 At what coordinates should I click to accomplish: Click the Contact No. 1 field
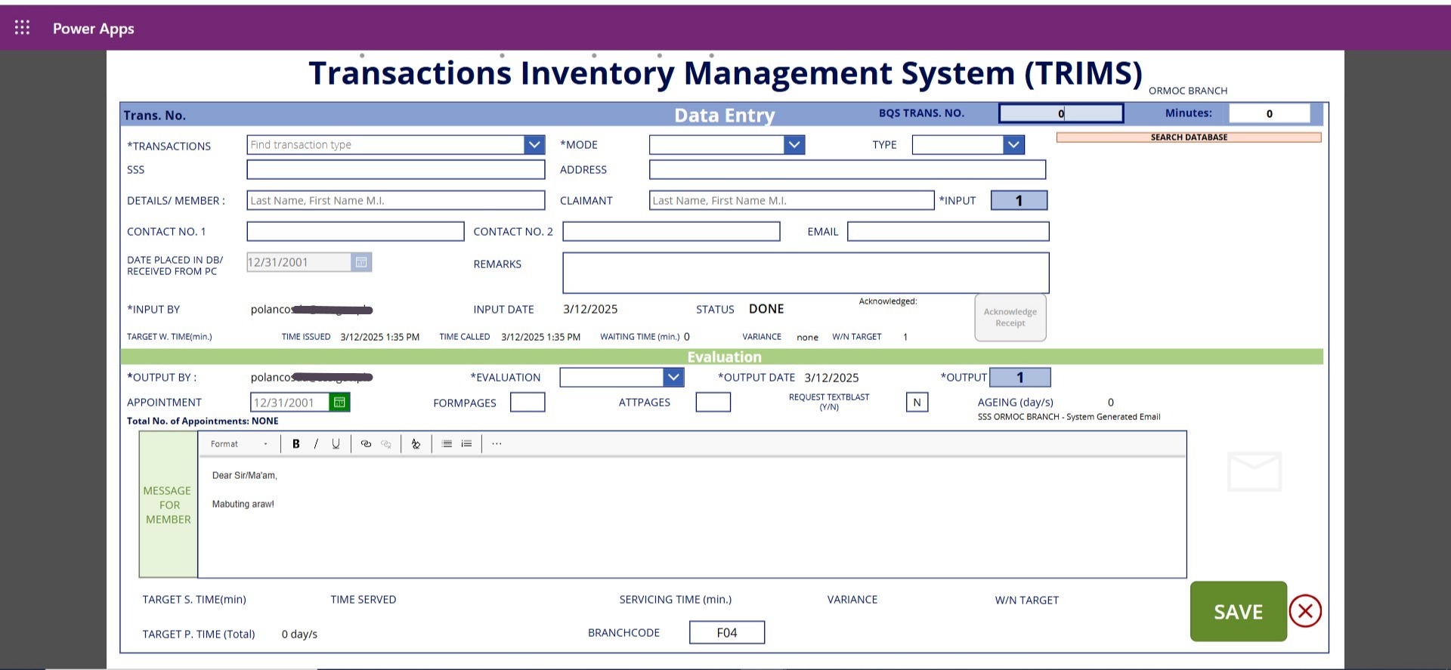[355, 231]
